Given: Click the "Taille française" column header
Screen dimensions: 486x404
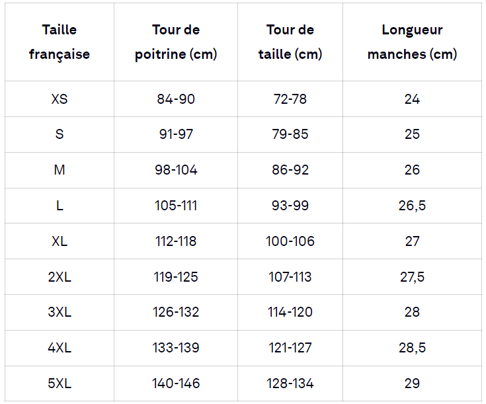Looking at the screenshot, I should 60,42.
